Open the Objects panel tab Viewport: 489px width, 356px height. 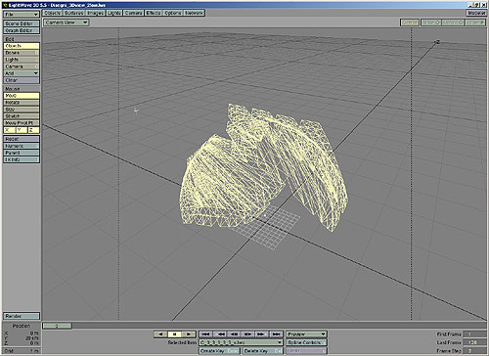click(x=53, y=13)
